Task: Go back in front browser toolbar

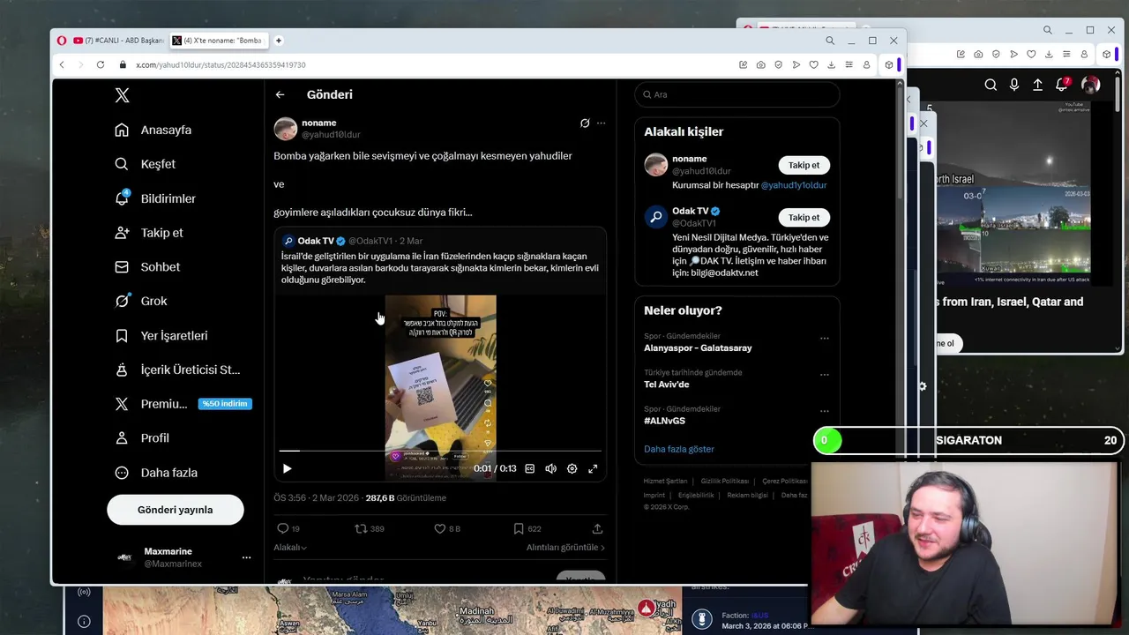Action: [62, 64]
